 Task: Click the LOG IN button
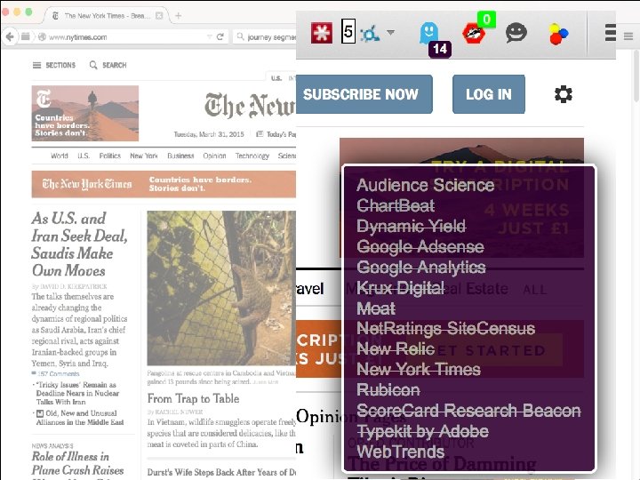coord(489,94)
